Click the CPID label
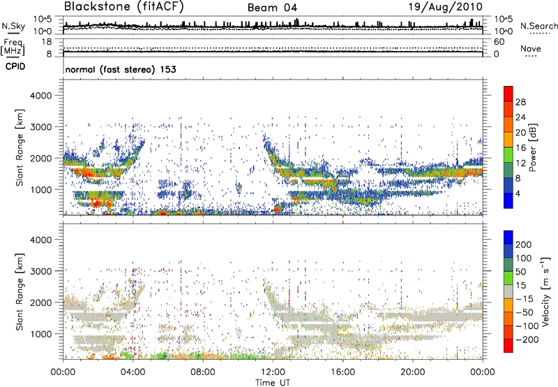The height and width of the screenshot is (387, 558). coord(15,66)
